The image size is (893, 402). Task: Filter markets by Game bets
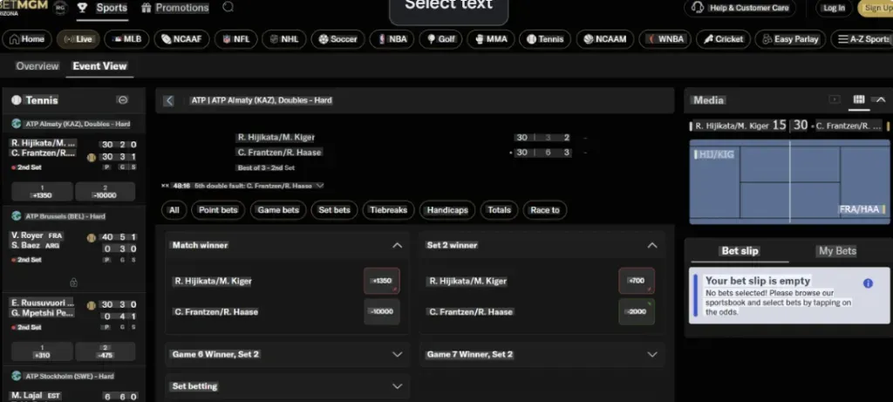point(278,210)
